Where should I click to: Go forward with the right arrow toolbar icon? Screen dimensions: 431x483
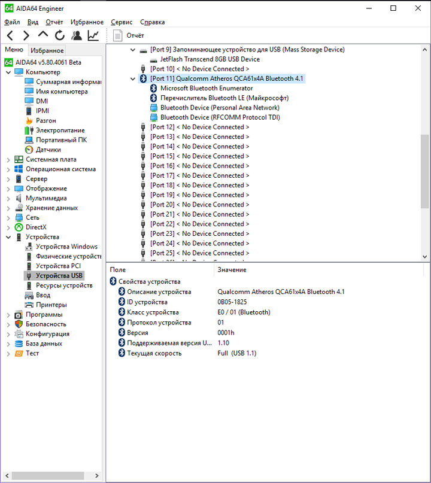click(x=26, y=35)
